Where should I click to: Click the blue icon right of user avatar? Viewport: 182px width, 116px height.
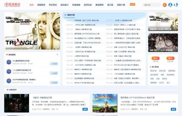pyautogui.click(x=176, y=5)
